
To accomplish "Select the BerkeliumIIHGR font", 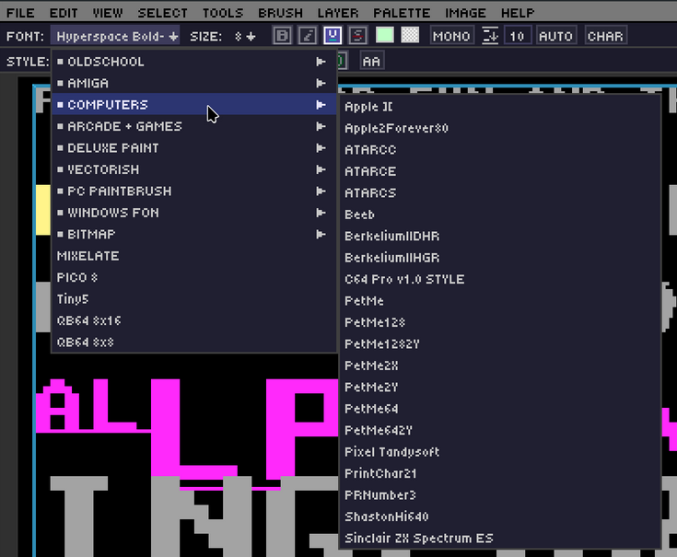I will [x=500, y=258].
